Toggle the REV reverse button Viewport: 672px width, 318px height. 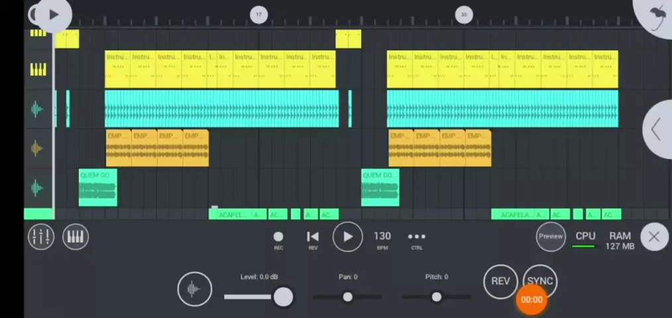pyautogui.click(x=500, y=281)
